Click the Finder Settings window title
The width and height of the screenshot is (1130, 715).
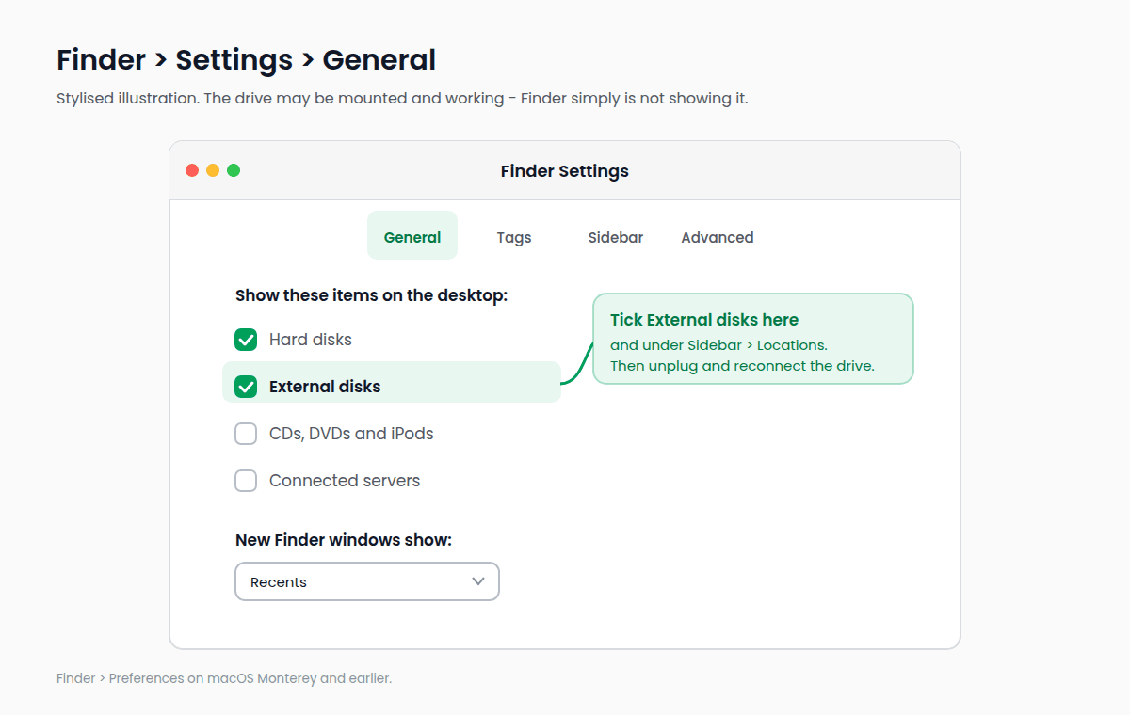(x=565, y=171)
